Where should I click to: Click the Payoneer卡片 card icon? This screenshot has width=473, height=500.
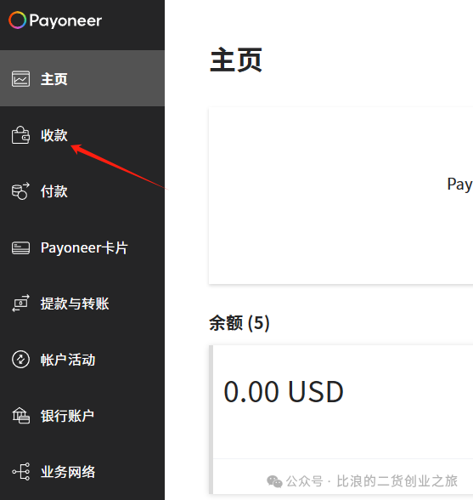click(20, 247)
